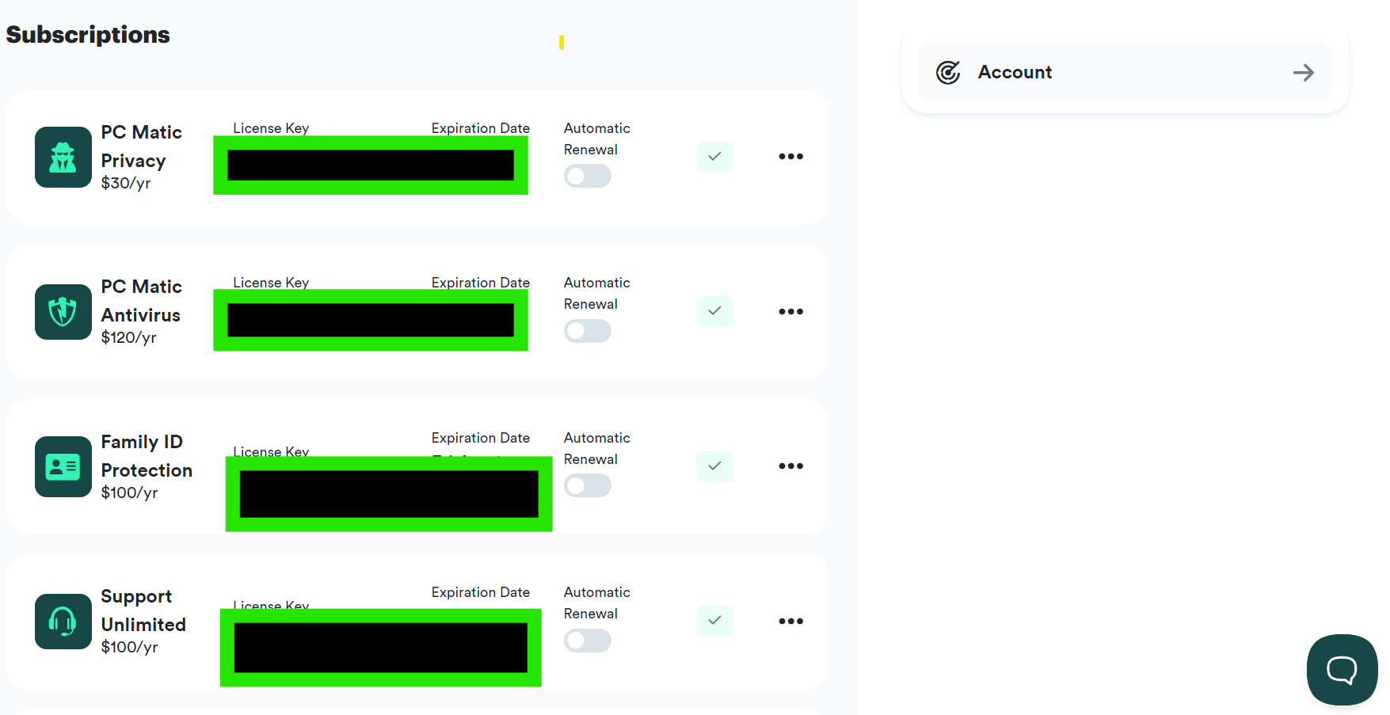Toggle automatic renewal for PC Matic Antivirus
Image resolution: width=1390 pixels, height=715 pixels.
(588, 331)
